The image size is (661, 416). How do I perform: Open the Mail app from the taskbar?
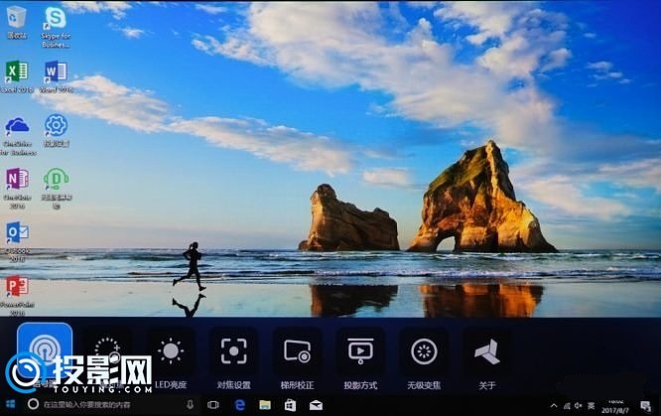click(x=316, y=405)
